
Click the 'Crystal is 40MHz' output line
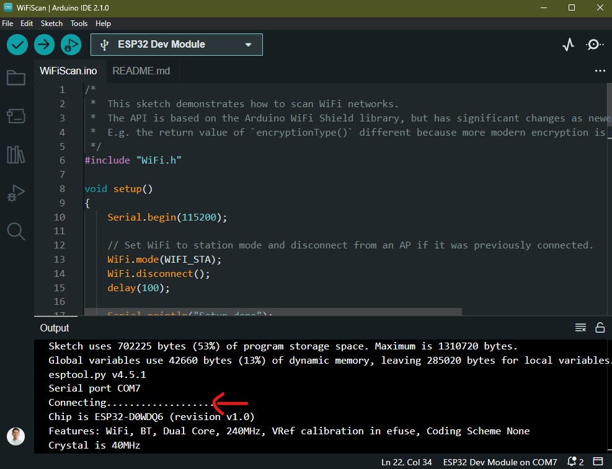coord(94,445)
